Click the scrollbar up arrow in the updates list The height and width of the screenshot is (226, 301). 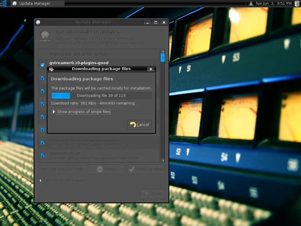tap(163, 51)
